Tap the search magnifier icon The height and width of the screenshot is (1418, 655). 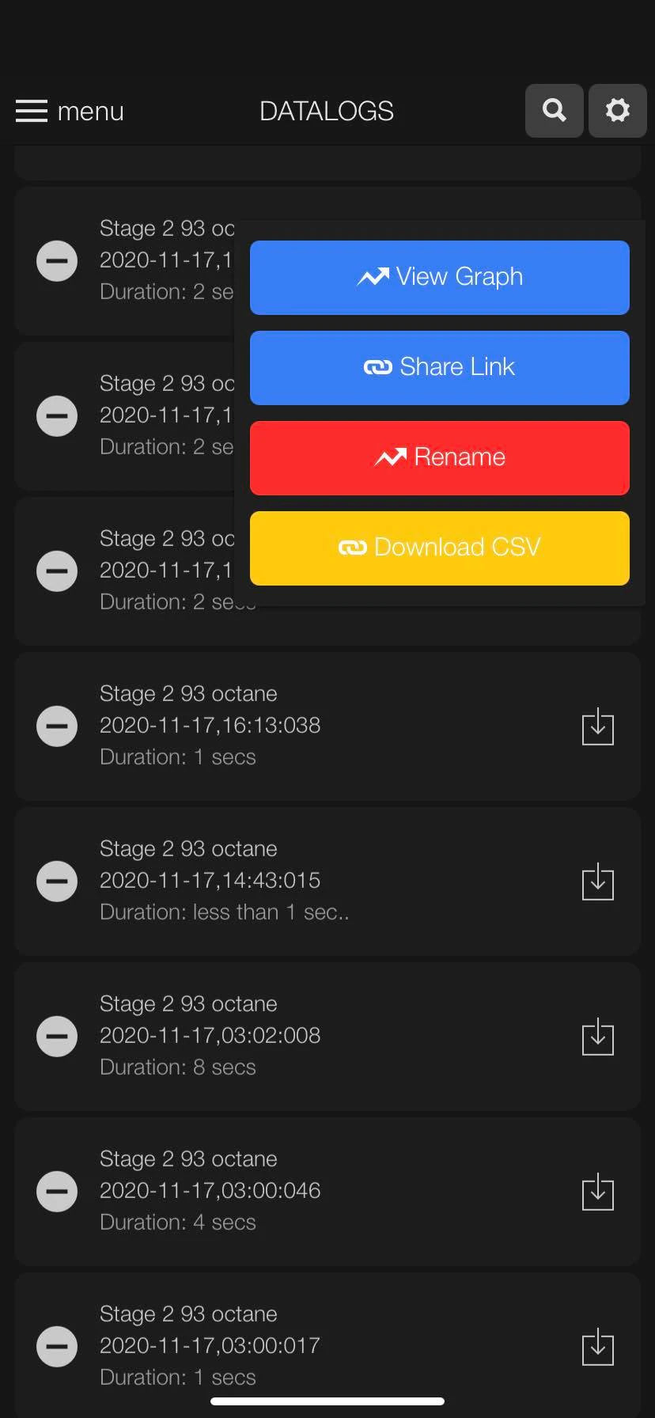(x=555, y=111)
